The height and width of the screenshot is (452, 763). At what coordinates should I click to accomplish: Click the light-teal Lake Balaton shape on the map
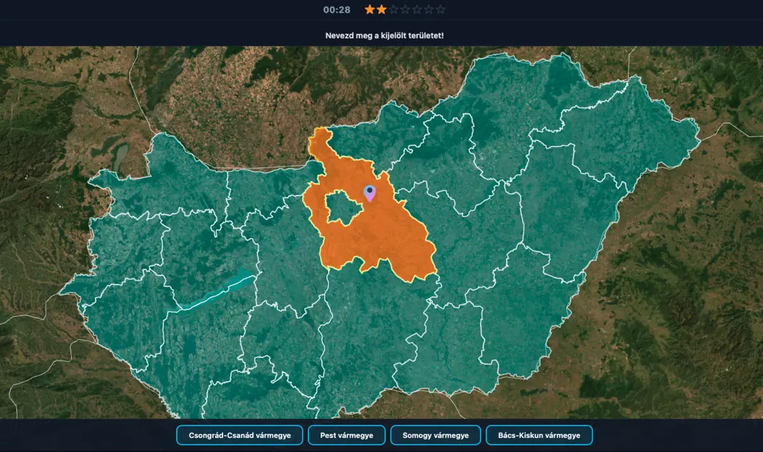pos(215,292)
